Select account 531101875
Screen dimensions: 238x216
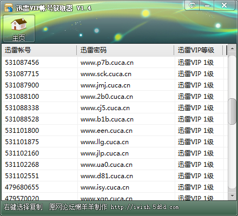click(22, 142)
